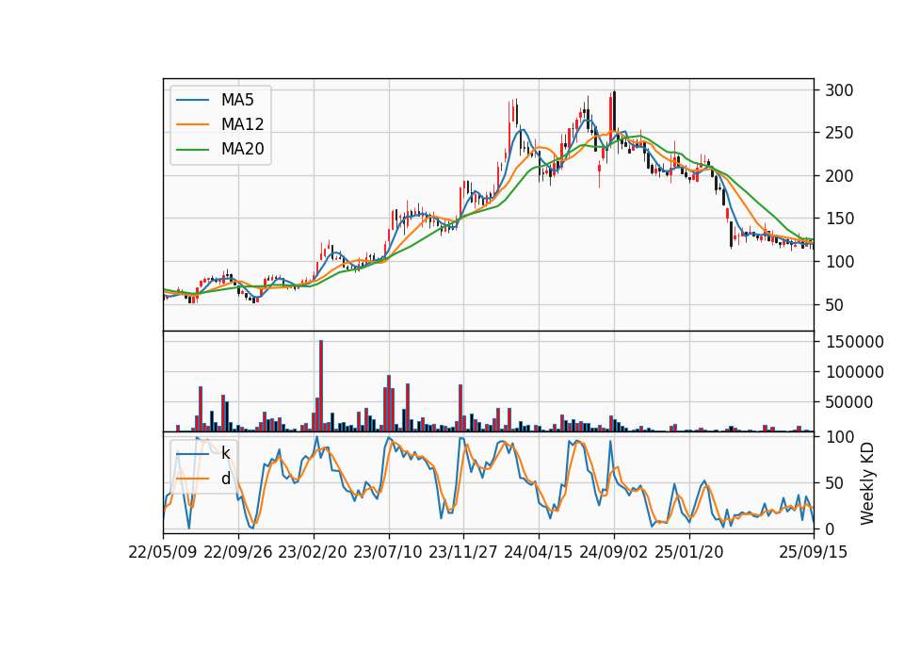This screenshot has height=650, width=904.
Task: Click the 300 price axis label
Action: tap(839, 90)
